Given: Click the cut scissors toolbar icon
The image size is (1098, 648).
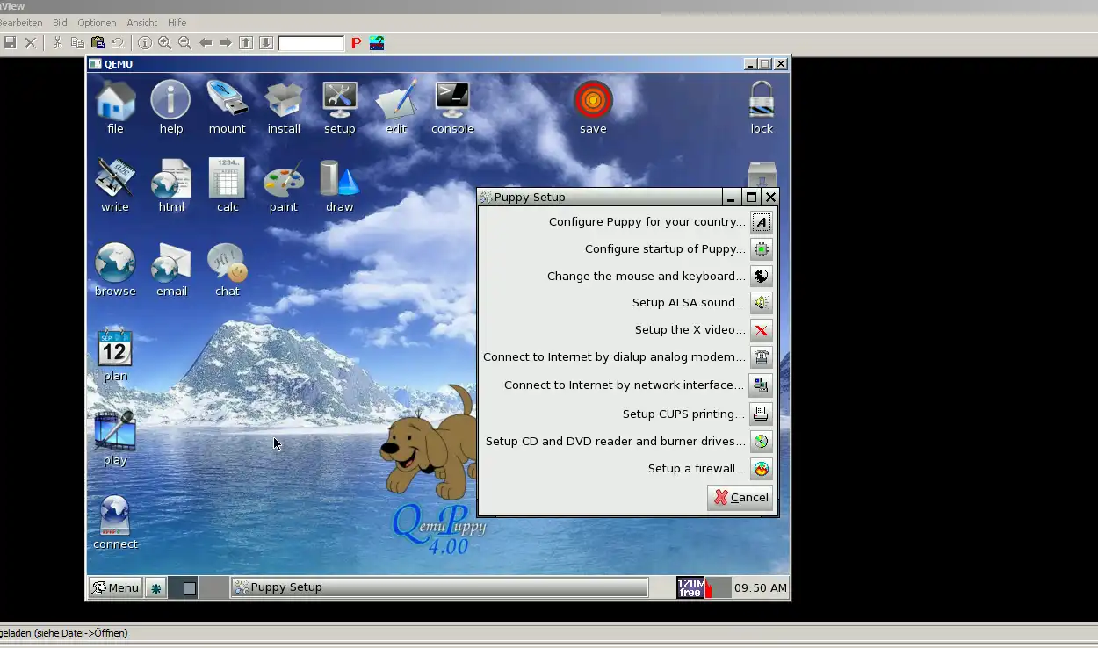Looking at the screenshot, I should point(57,42).
